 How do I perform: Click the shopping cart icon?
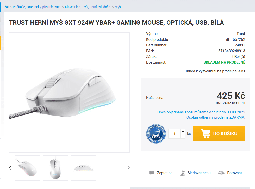206,133
